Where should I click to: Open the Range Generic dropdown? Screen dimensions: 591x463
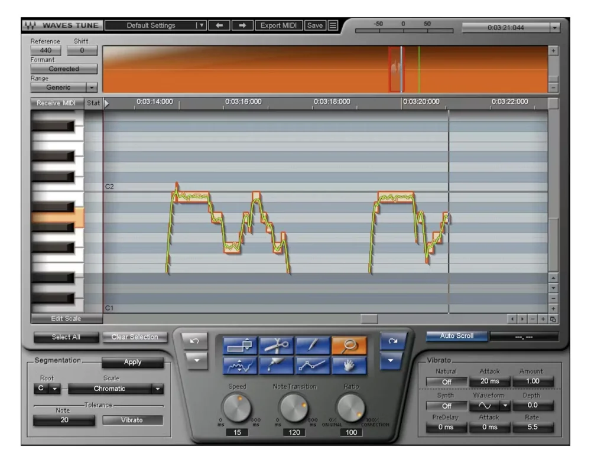pyautogui.click(x=64, y=87)
